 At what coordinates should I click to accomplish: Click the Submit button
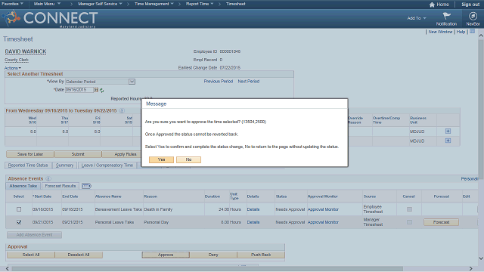(78, 154)
